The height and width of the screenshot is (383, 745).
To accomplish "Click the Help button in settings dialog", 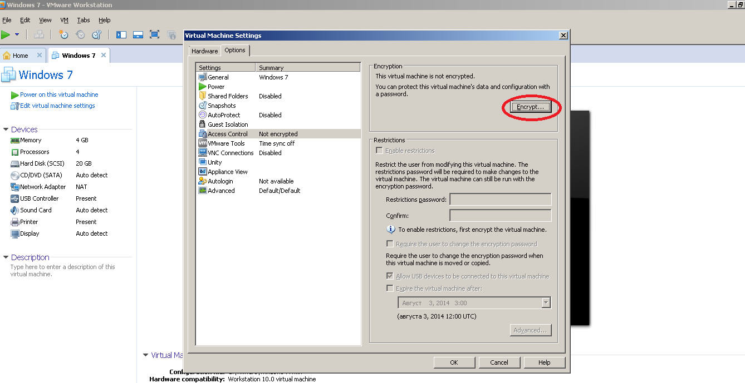I will coord(544,362).
